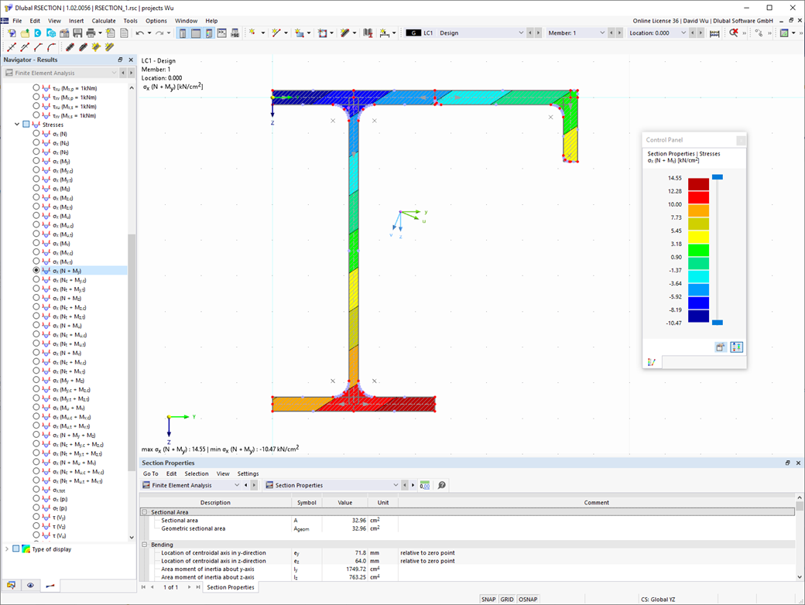This screenshot has width=805, height=605.
Task: Click the Undo icon
Action: pyautogui.click(x=140, y=32)
